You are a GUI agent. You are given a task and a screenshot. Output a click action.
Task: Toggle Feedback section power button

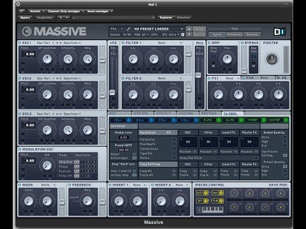coord(69,185)
